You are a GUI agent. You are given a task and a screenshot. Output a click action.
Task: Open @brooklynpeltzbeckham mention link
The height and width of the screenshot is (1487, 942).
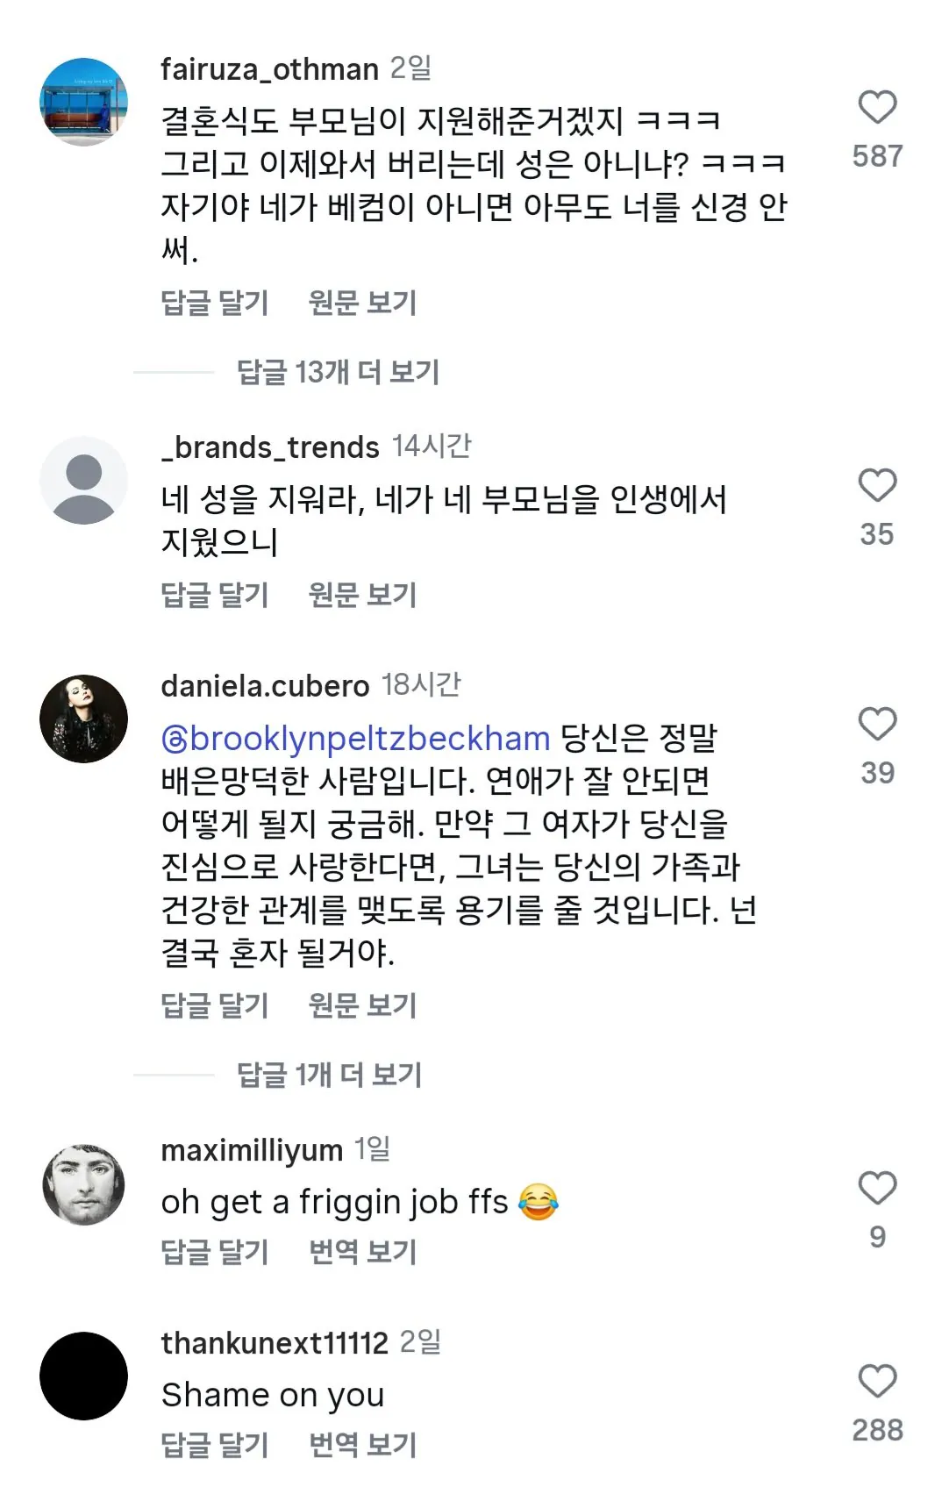coord(356,739)
